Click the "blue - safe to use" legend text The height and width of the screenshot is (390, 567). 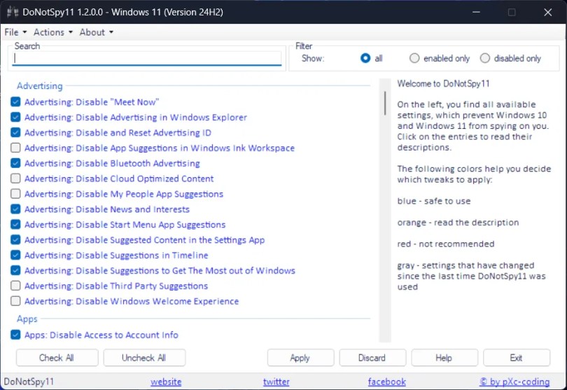[x=434, y=201]
